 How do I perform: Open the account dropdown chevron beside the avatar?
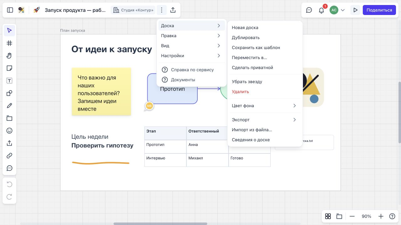(343, 10)
